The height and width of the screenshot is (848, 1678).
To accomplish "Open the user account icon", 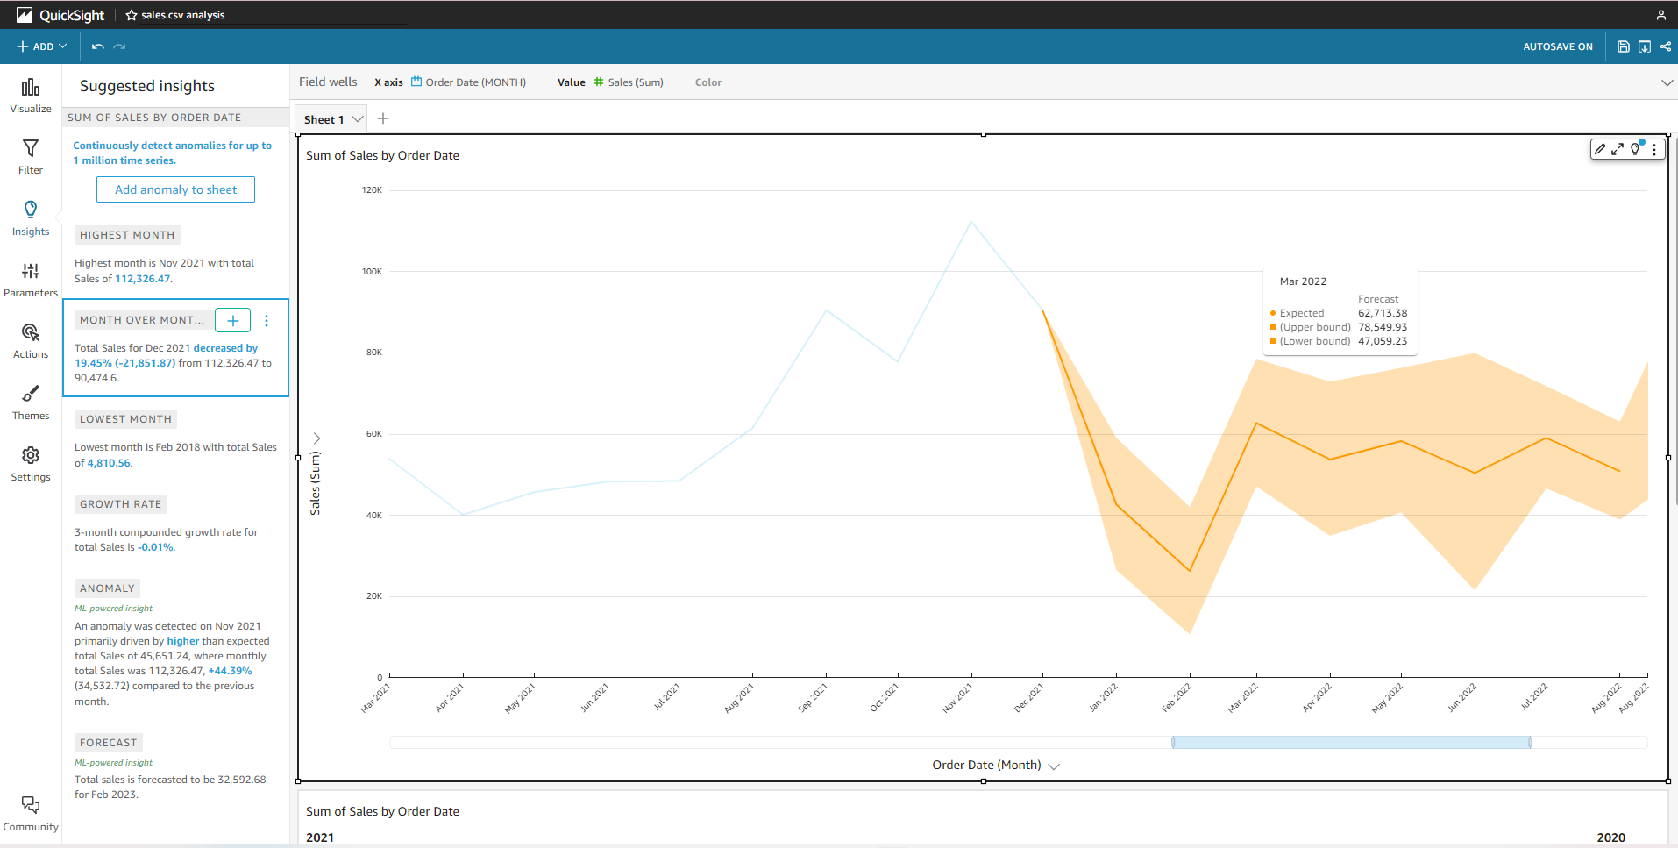I will [1661, 15].
